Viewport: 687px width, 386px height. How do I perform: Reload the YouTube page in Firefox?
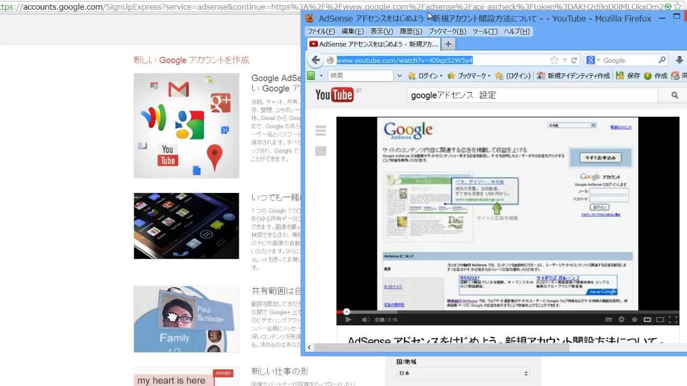point(574,60)
